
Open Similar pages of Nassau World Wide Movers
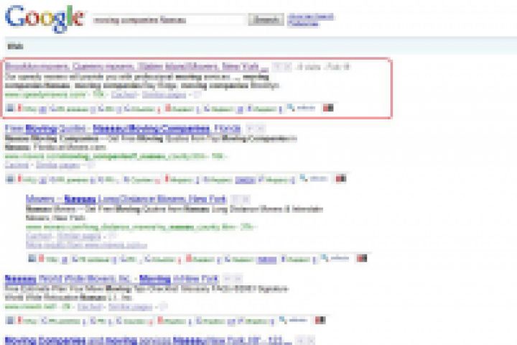(x=130, y=307)
